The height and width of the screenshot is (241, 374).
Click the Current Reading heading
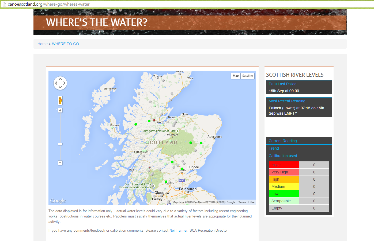click(283, 141)
